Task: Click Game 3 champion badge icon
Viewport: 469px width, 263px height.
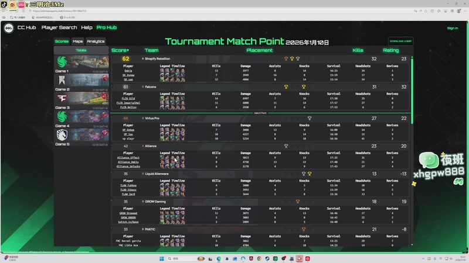Action: pyautogui.click(x=104, y=96)
